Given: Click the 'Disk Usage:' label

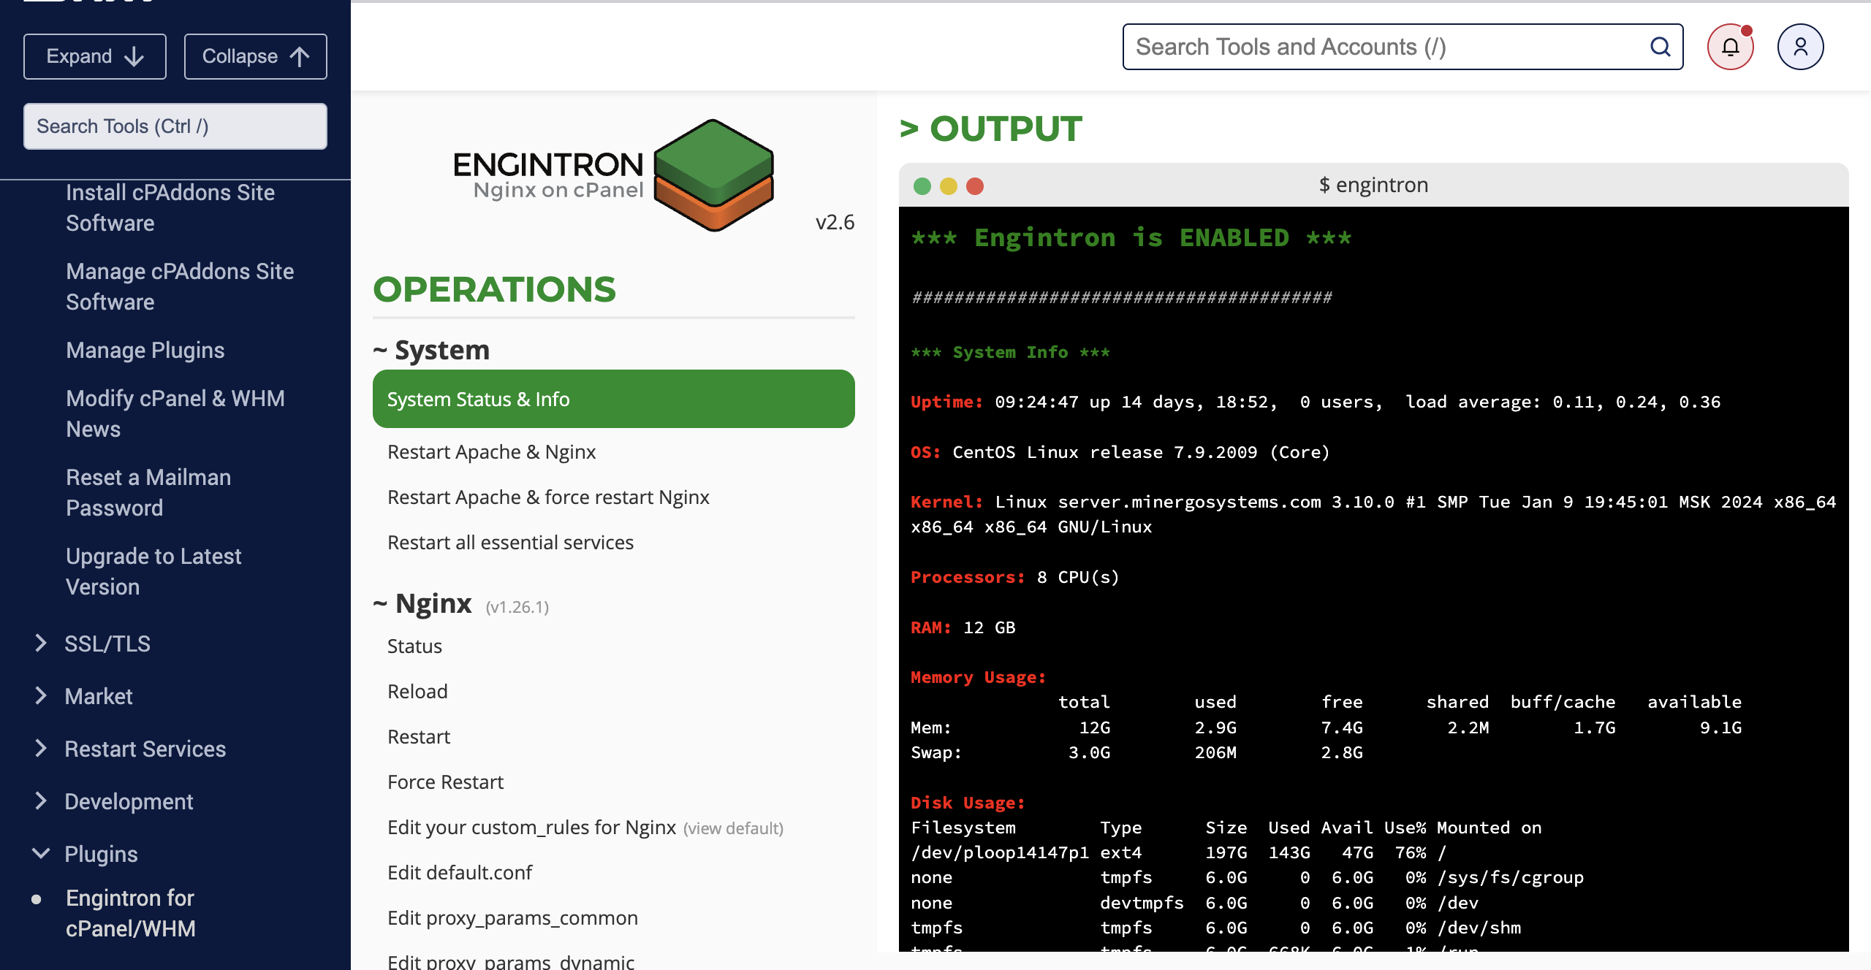Looking at the screenshot, I should click(968, 803).
